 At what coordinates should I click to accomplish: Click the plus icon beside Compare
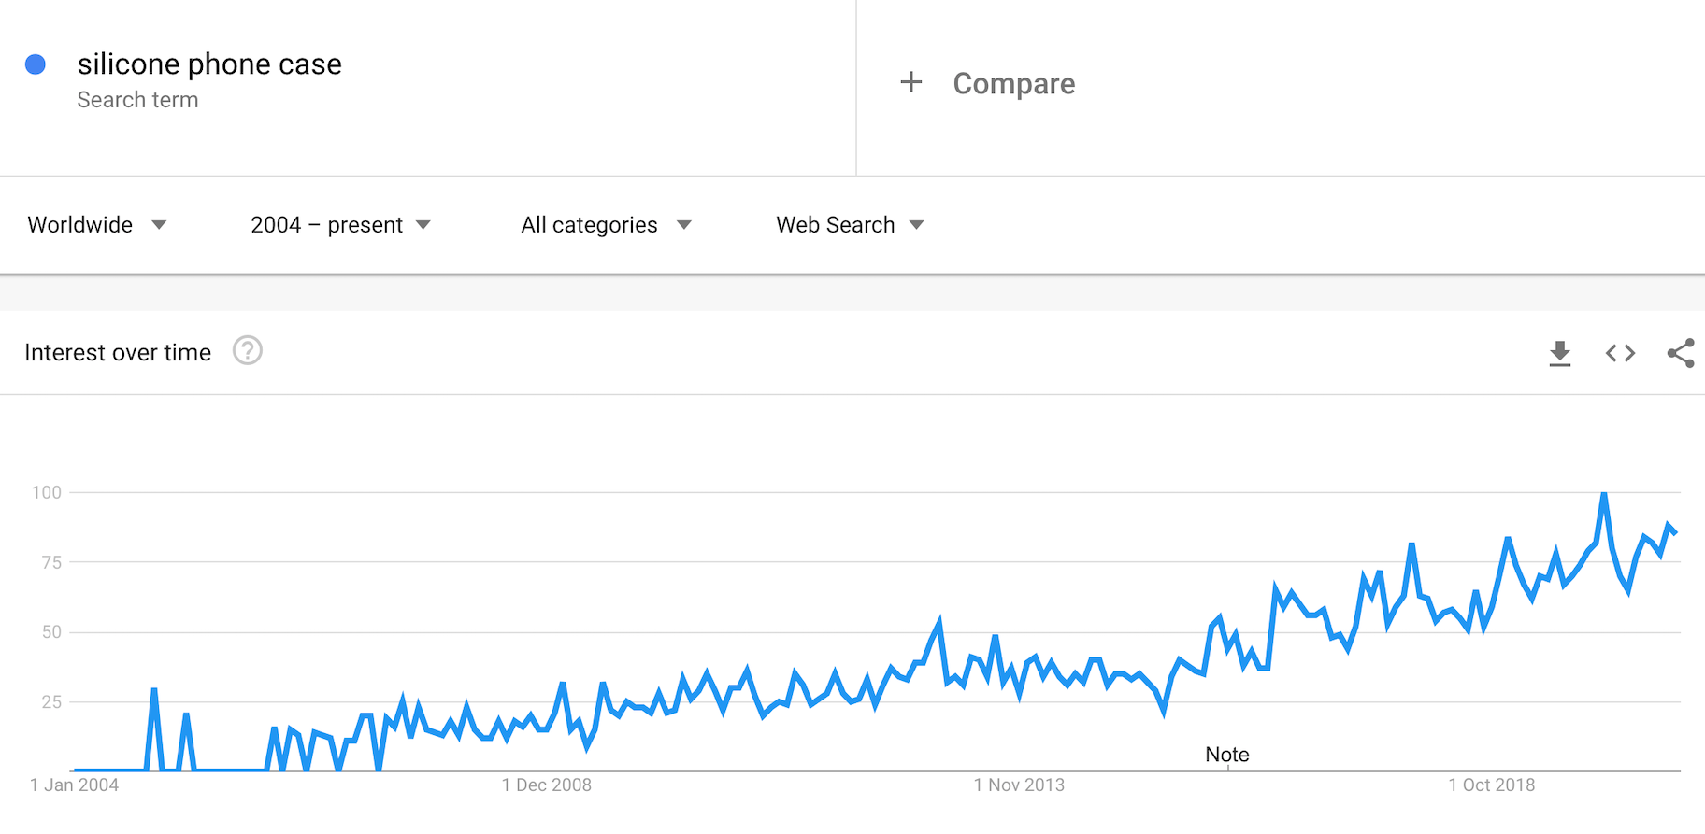tap(910, 83)
